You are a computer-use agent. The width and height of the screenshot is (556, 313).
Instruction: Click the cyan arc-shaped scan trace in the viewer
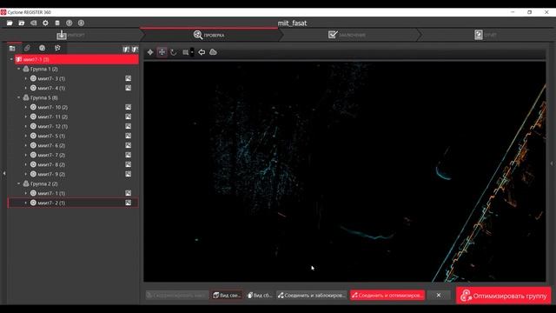coord(442,174)
